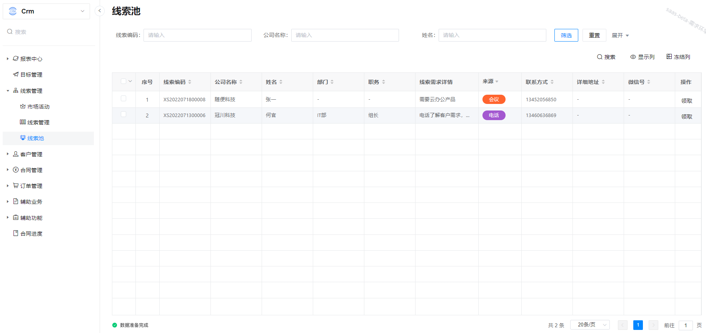Sort by the 部门 column arrows

(x=332, y=82)
